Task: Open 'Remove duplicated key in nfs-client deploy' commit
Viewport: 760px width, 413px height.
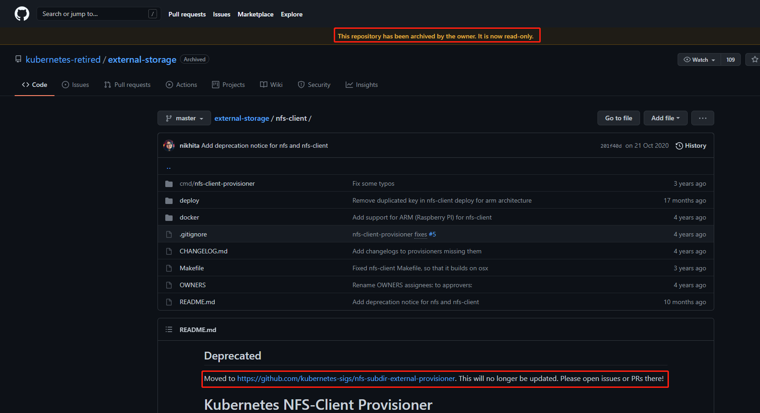Action: point(442,200)
